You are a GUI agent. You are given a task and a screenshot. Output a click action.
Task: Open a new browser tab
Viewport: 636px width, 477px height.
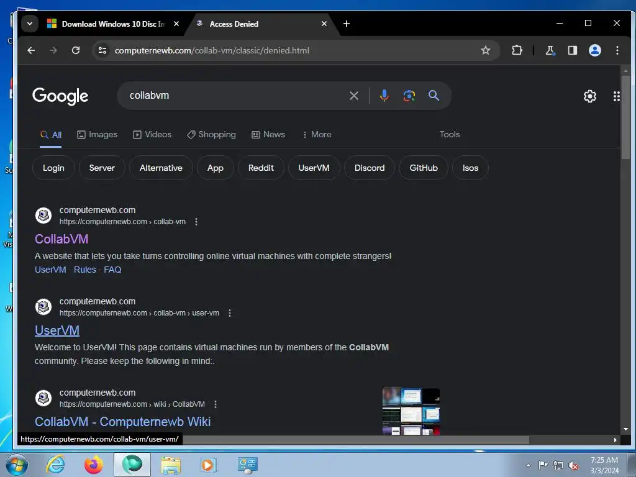[347, 24]
